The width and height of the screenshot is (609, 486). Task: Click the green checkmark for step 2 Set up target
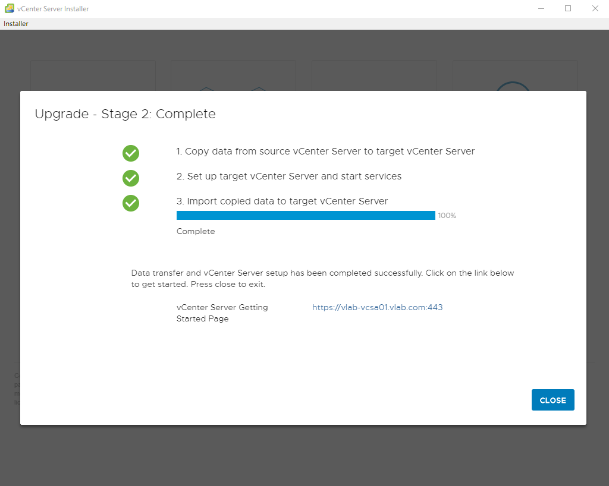[x=131, y=178]
